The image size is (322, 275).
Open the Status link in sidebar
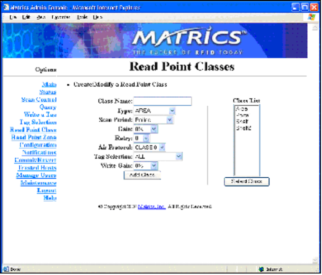pyautogui.click(x=48, y=92)
